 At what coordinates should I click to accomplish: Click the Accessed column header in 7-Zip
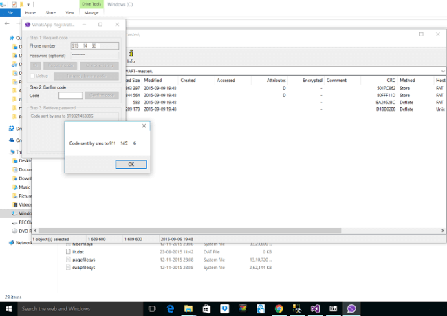coord(233,81)
